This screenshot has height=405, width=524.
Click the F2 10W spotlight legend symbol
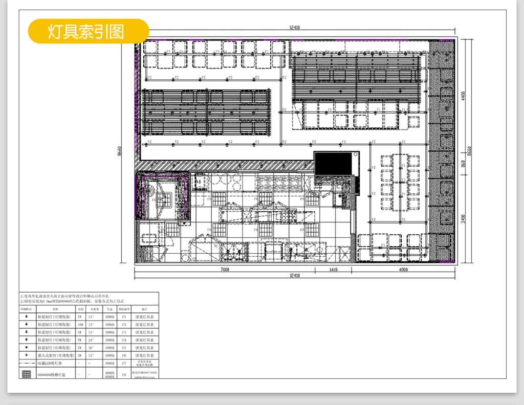pyautogui.click(x=27, y=324)
